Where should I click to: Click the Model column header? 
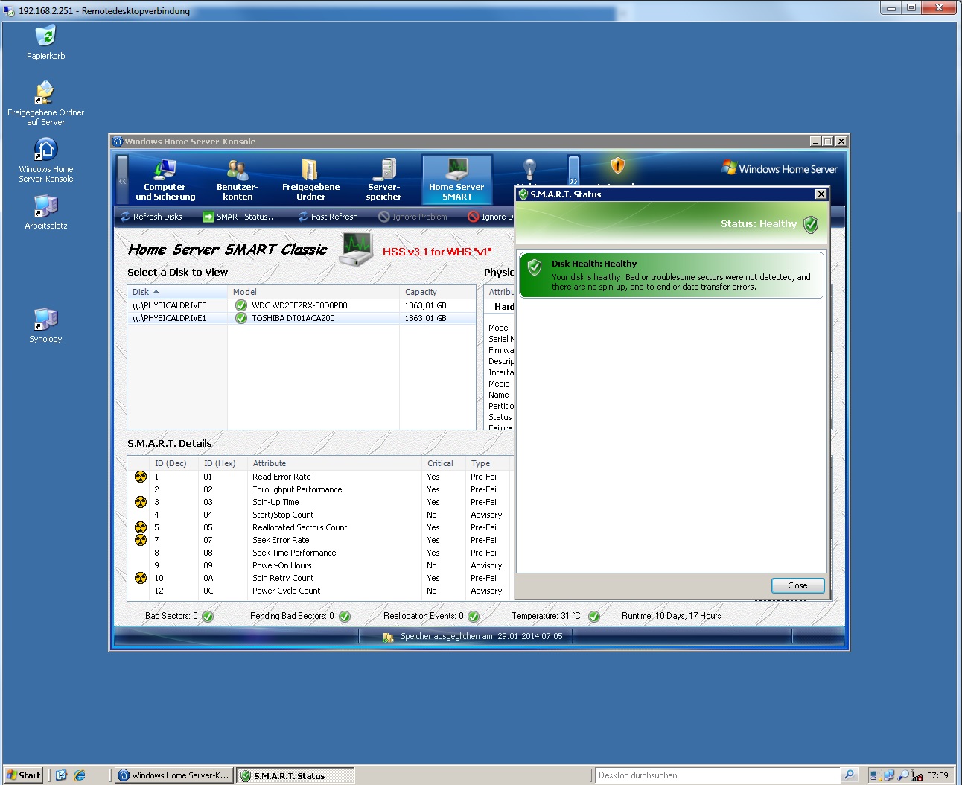click(x=313, y=292)
